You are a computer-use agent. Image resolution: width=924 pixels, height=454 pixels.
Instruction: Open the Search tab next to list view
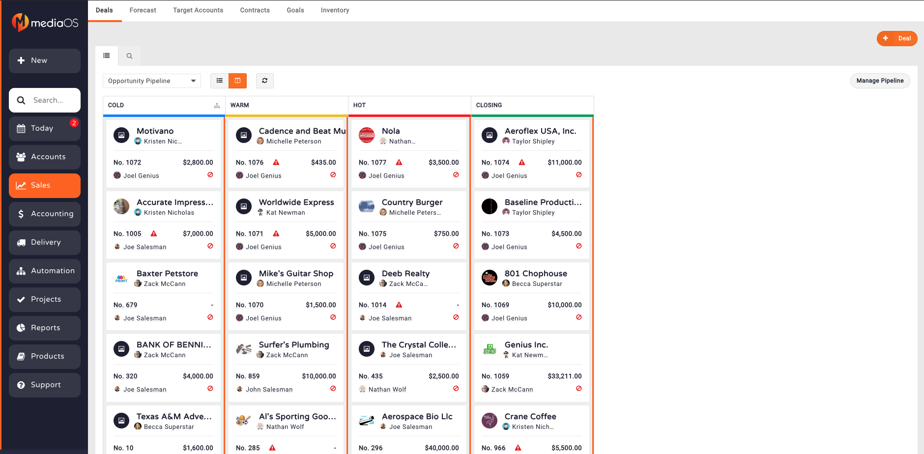(129, 56)
